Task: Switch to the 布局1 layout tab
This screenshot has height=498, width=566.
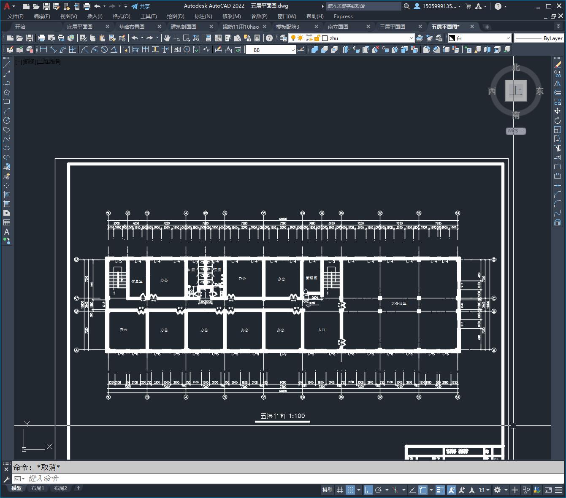Action: point(38,488)
